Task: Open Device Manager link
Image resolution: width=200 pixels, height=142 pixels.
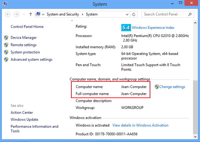Action: [x=24, y=38]
